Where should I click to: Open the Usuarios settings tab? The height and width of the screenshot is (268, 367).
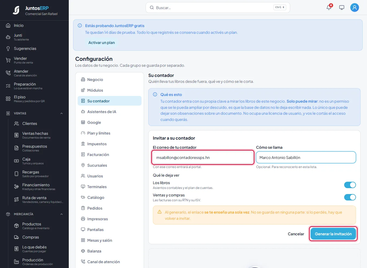tap(110, 176)
